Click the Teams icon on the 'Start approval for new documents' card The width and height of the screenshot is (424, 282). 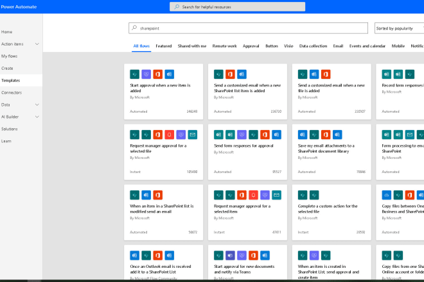[230, 255]
